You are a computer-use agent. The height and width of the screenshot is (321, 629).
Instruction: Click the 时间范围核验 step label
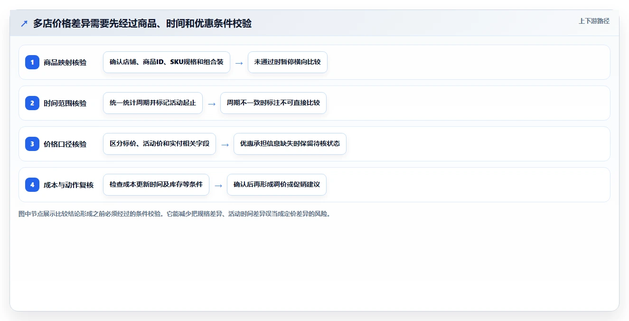(65, 103)
